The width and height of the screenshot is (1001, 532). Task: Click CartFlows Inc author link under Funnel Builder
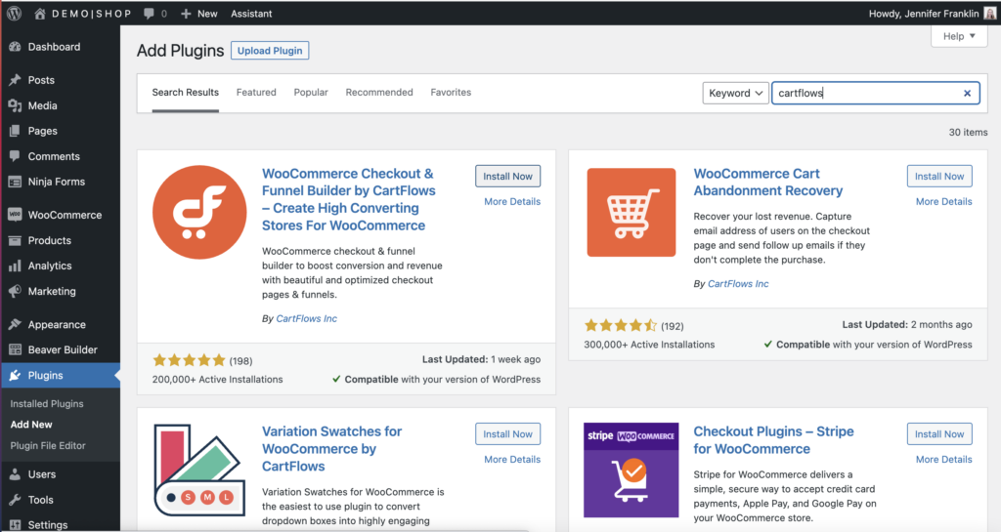[x=306, y=318]
